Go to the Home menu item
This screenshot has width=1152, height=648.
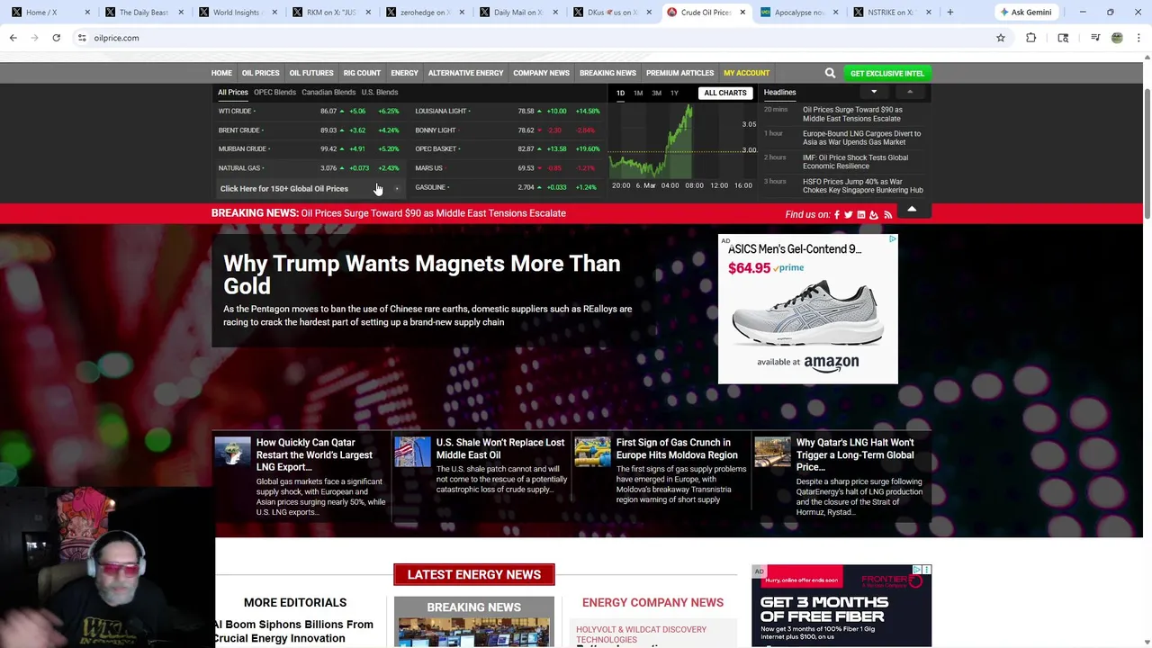point(221,73)
